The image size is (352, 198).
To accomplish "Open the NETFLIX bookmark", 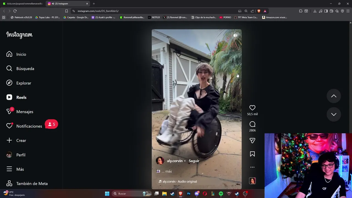I will (154, 17).
